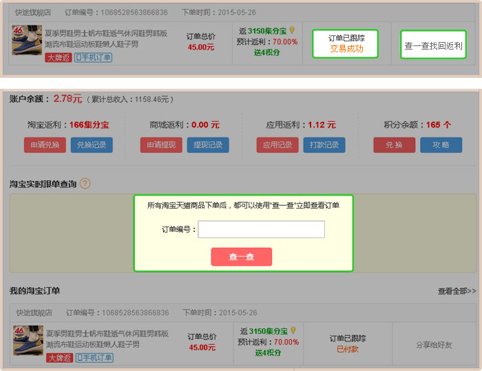This screenshot has width=482, height=371.
Task: Open 应用记录 under 应用返利
Action: [278, 145]
